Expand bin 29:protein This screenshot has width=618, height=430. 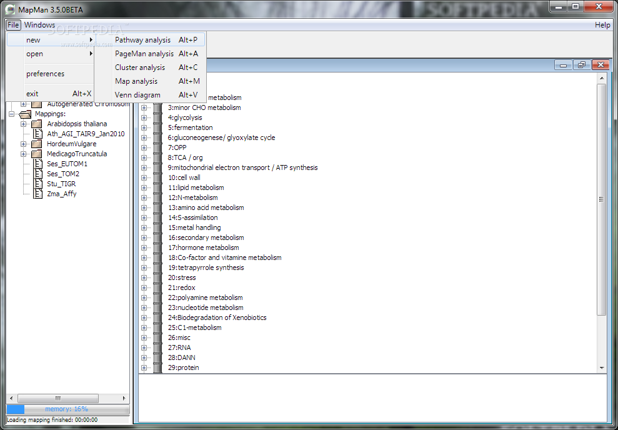click(144, 367)
